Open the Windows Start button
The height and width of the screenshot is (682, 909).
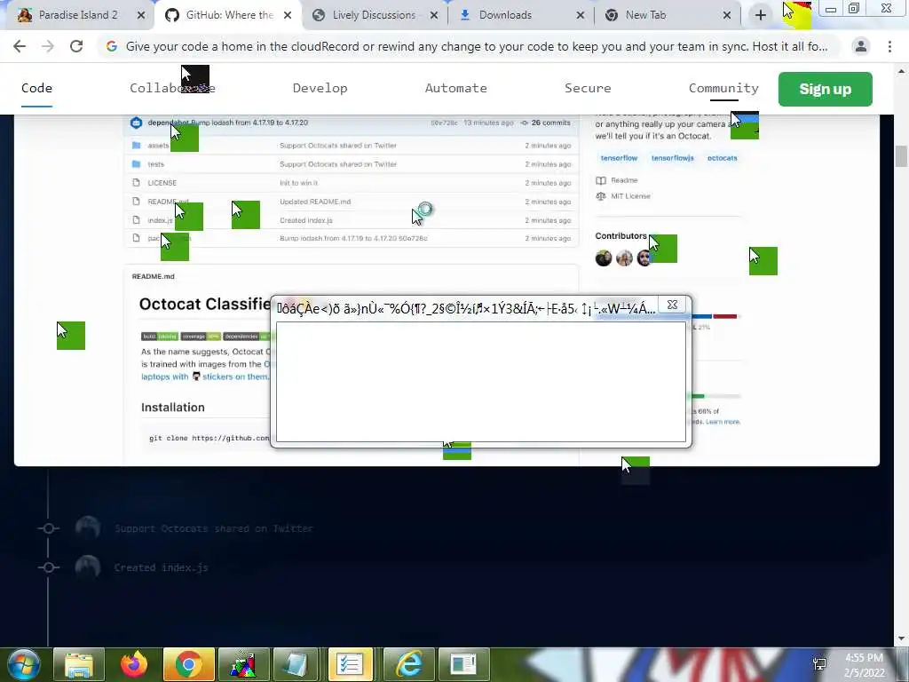pos(24,664)
